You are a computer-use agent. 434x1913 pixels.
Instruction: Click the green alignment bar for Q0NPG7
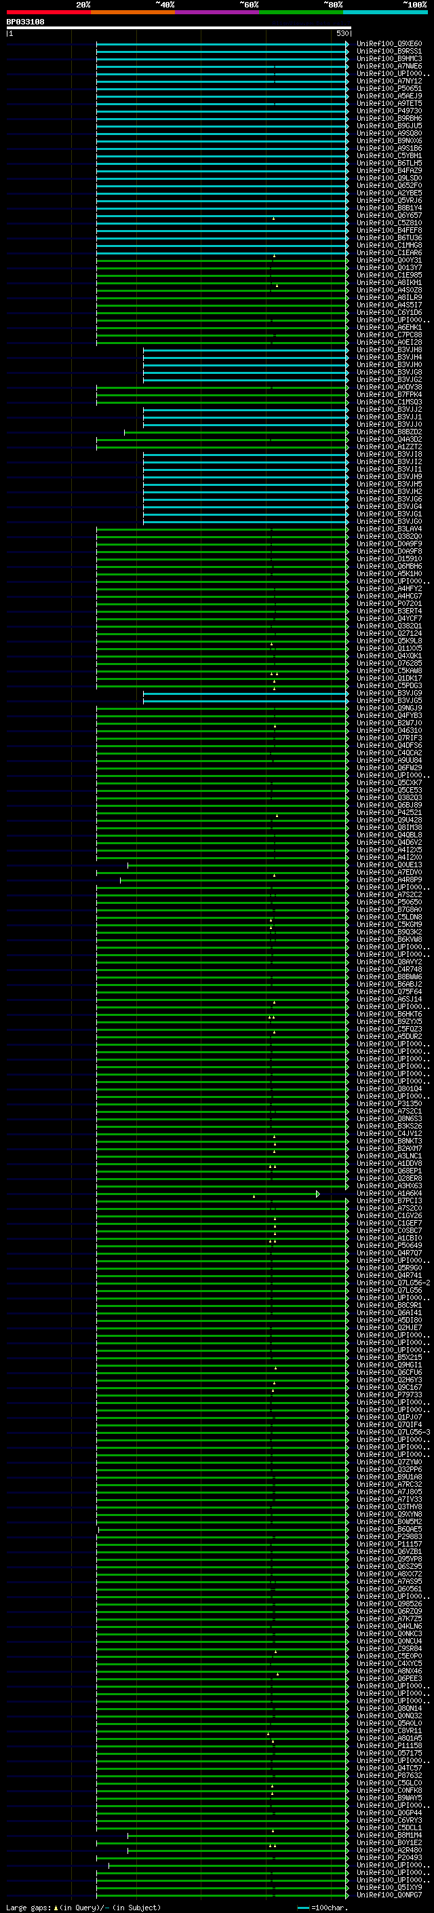[222, 1895]
